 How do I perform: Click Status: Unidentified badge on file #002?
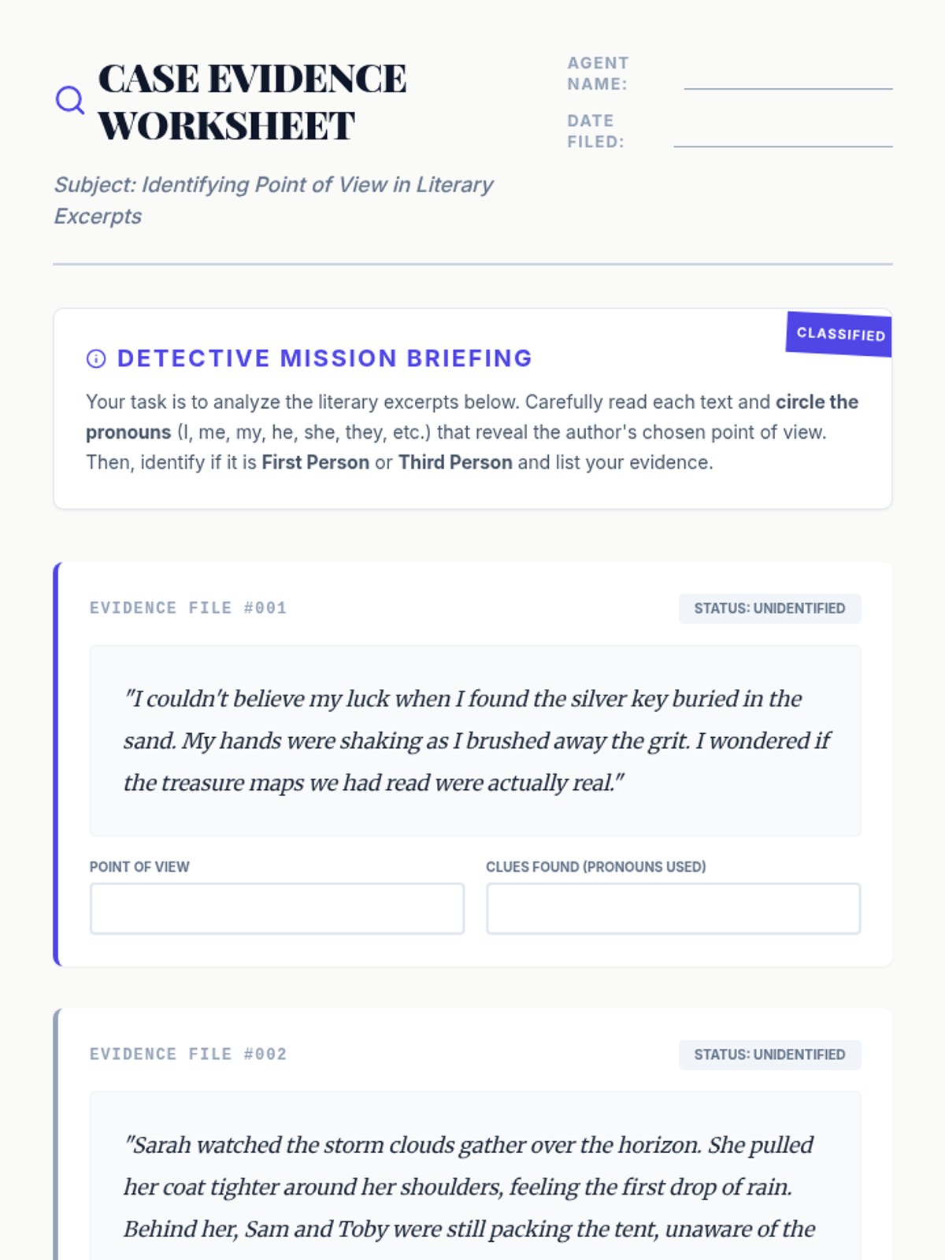(x=769, y=1055)
